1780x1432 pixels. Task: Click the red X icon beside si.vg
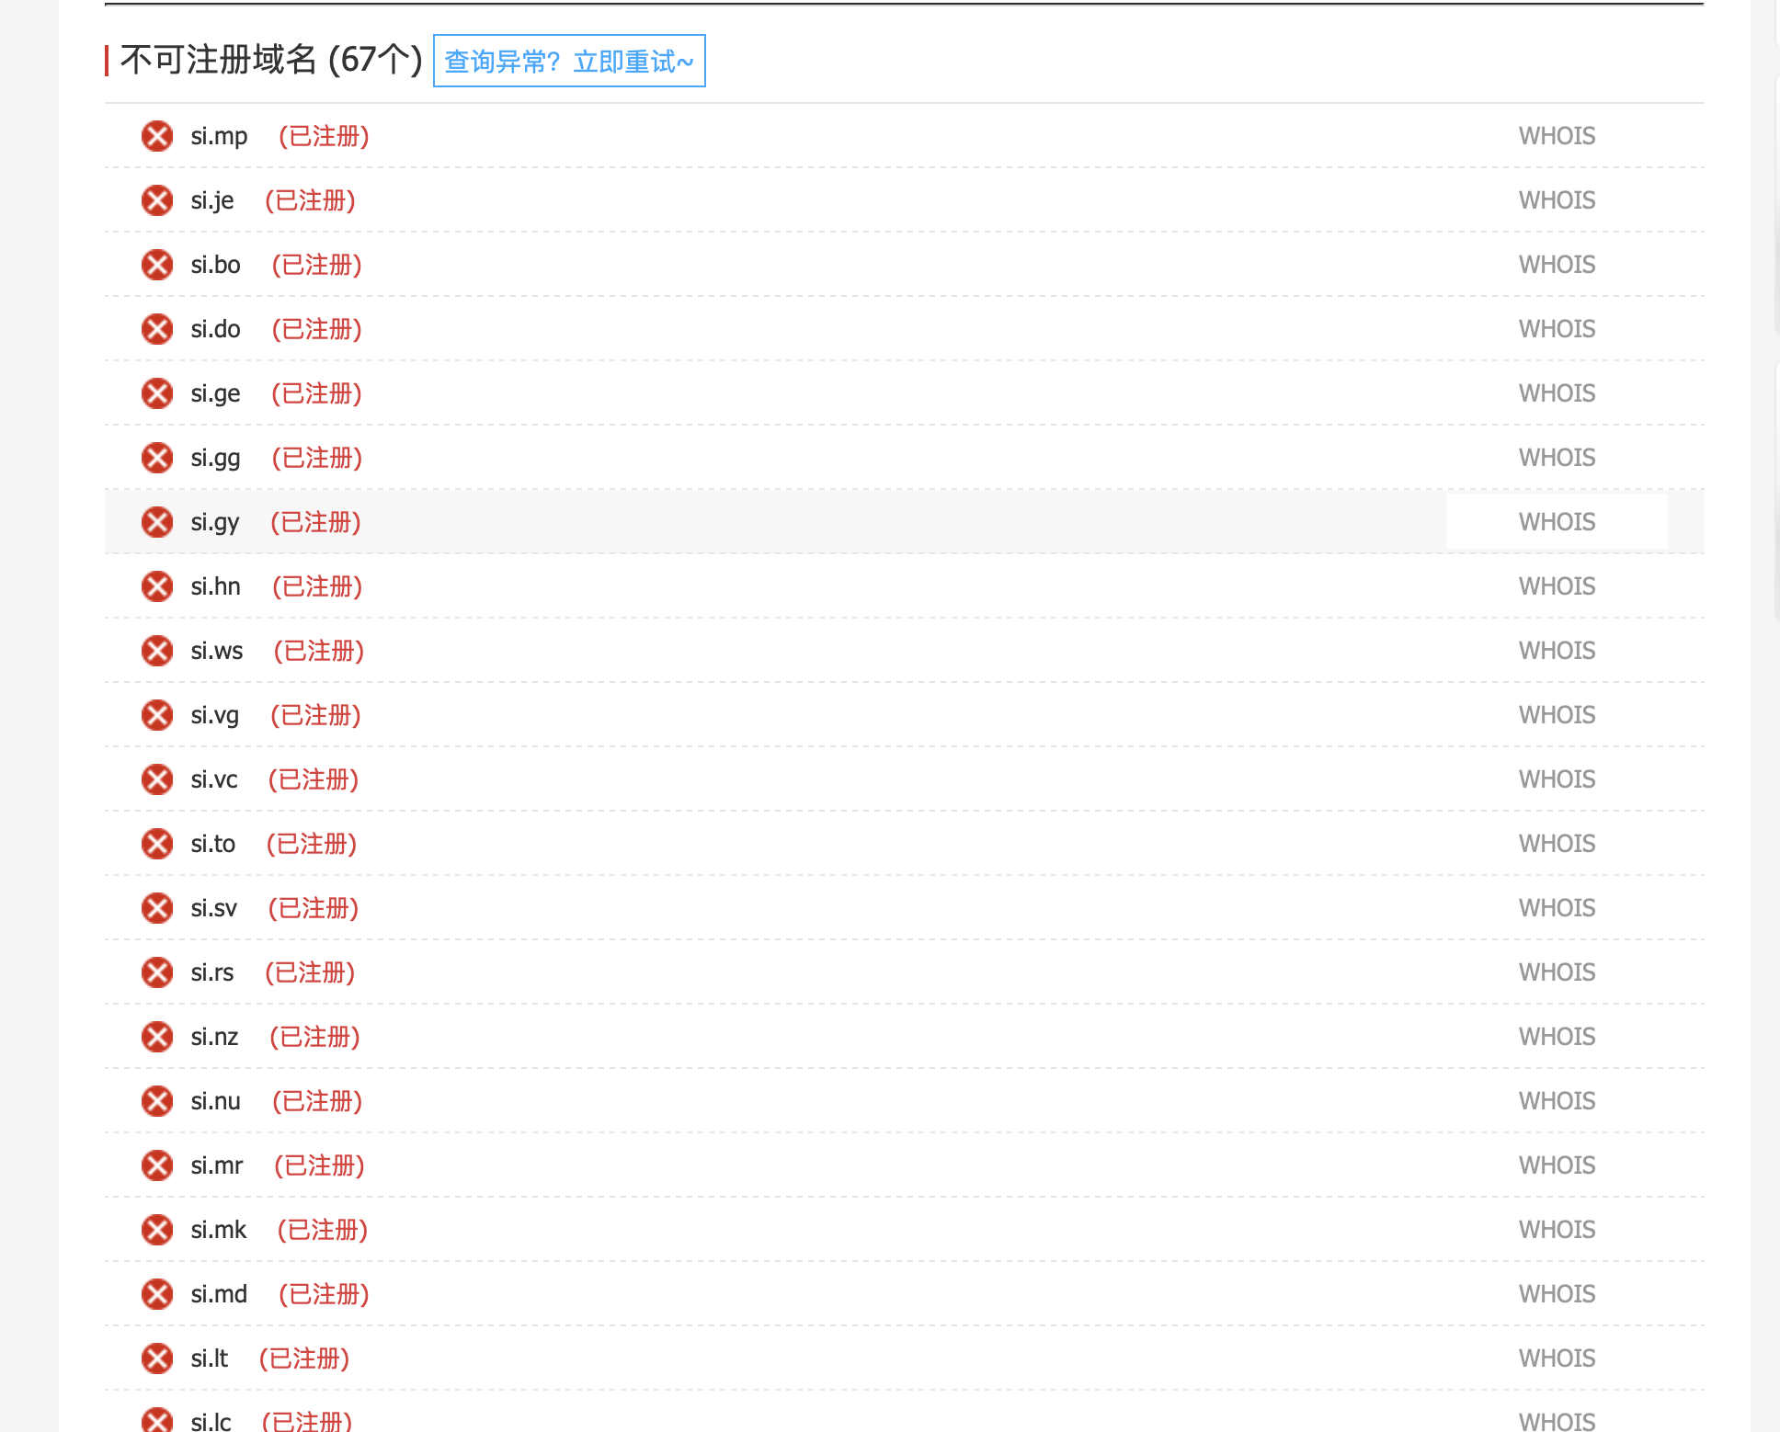(157, 715)
